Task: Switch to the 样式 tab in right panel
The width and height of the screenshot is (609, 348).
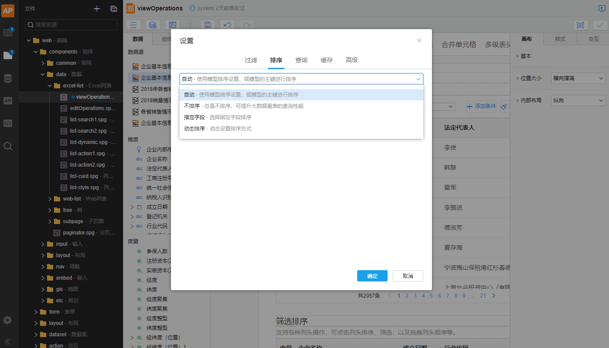Action: coord(560,39)
